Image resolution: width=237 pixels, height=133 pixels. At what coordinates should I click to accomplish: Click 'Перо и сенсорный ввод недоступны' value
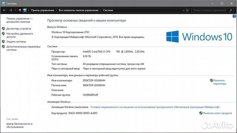[114, 69]
